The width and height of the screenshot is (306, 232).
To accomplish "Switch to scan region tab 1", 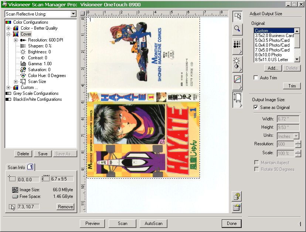I will (x=30, y=167).
